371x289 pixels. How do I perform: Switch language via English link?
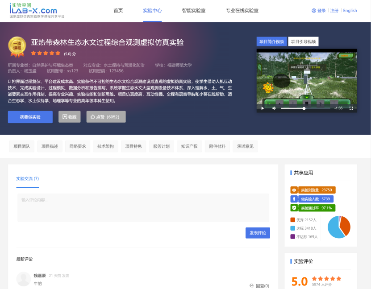click(350, 11)
